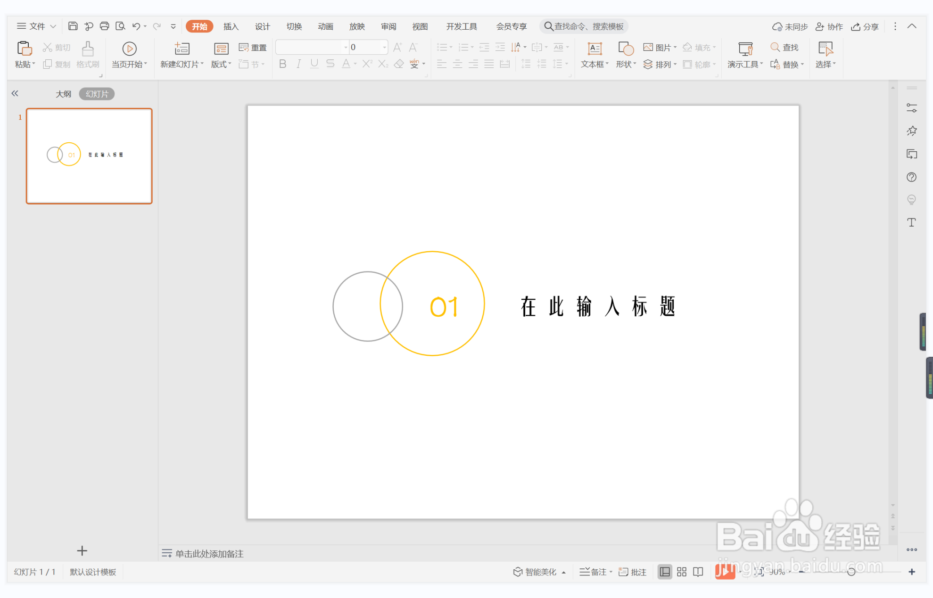933x598 pixels.
Task: Switch to Reading view in status bar
Action: [698, 572]
